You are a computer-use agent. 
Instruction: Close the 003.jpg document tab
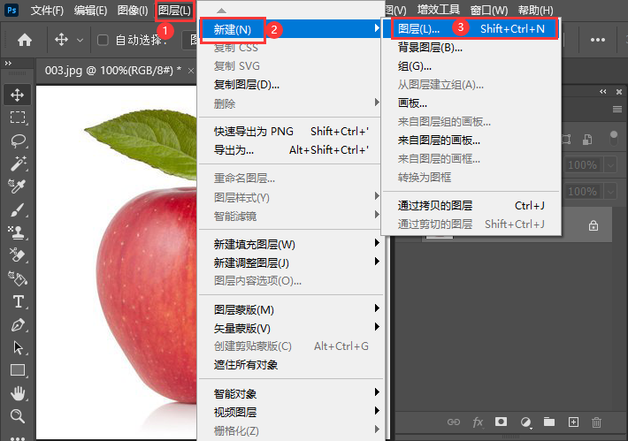click(191, 71)
